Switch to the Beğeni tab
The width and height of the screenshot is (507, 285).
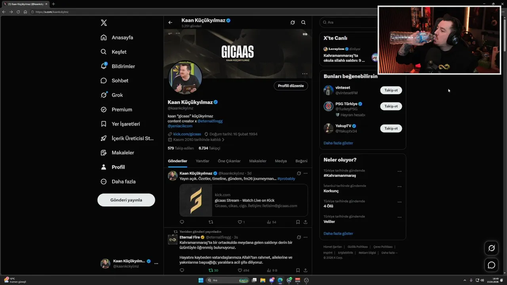(301, 161)
